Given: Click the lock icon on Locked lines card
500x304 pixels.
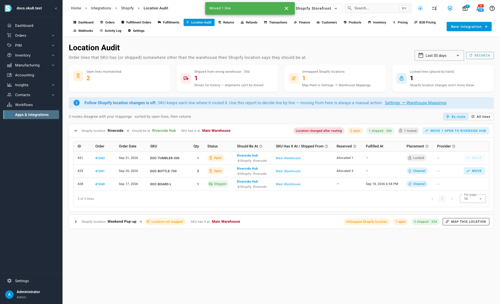Looking at the screenshot, I should (x=402, y=78).
